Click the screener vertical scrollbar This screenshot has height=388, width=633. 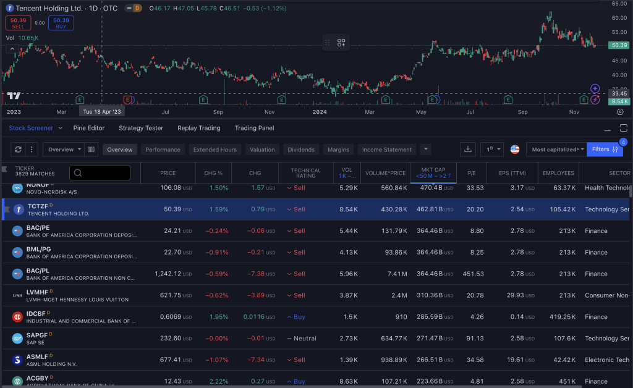point(630,190)
